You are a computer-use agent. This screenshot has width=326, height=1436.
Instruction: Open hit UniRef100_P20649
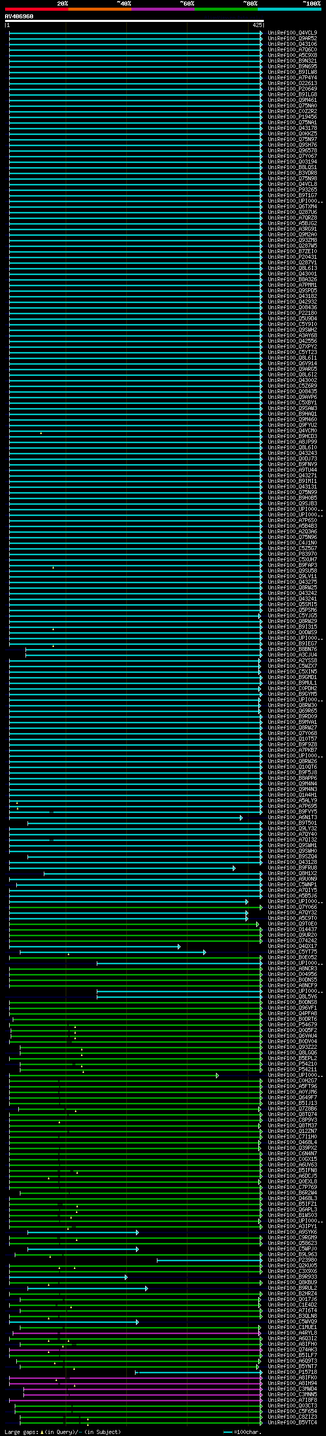coord(292,89)
